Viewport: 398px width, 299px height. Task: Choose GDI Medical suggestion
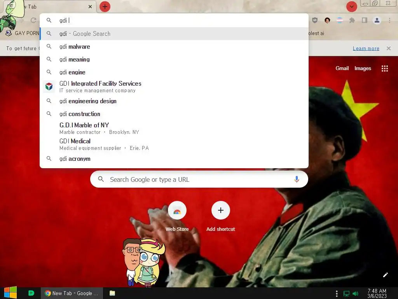[174, 144]
